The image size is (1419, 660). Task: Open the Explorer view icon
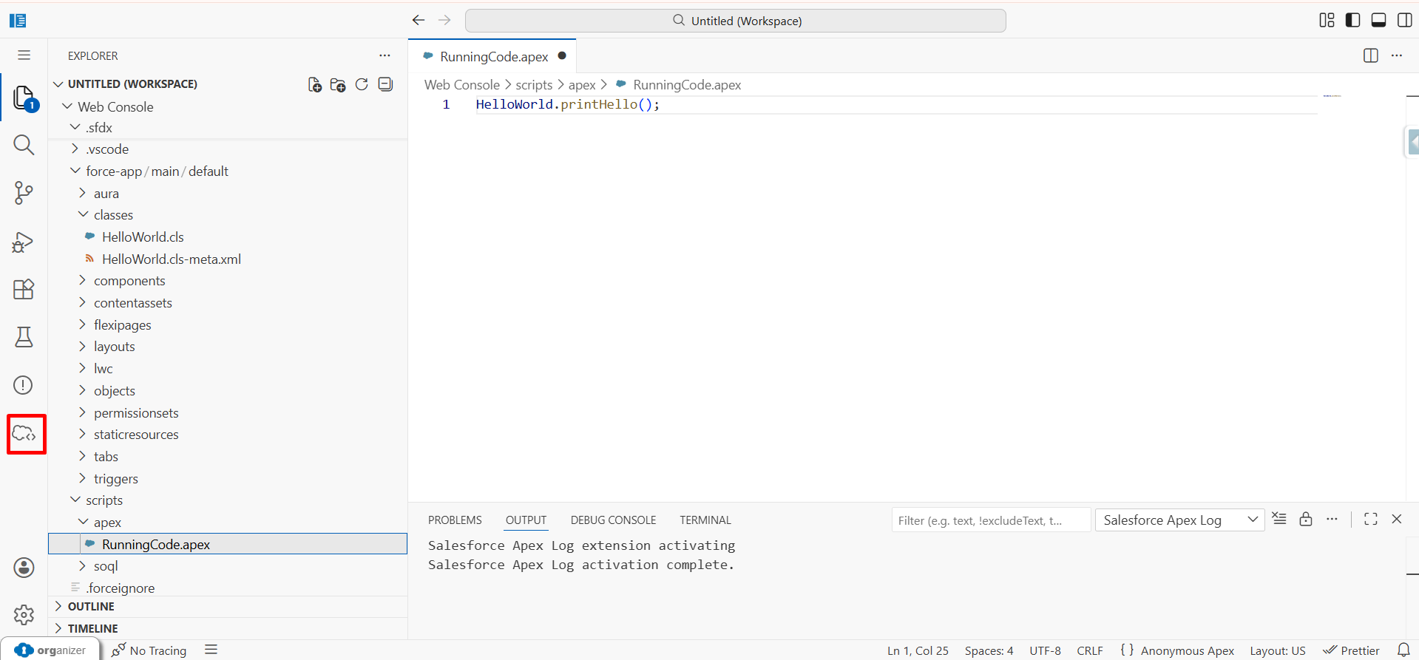(x=24, y=98)
